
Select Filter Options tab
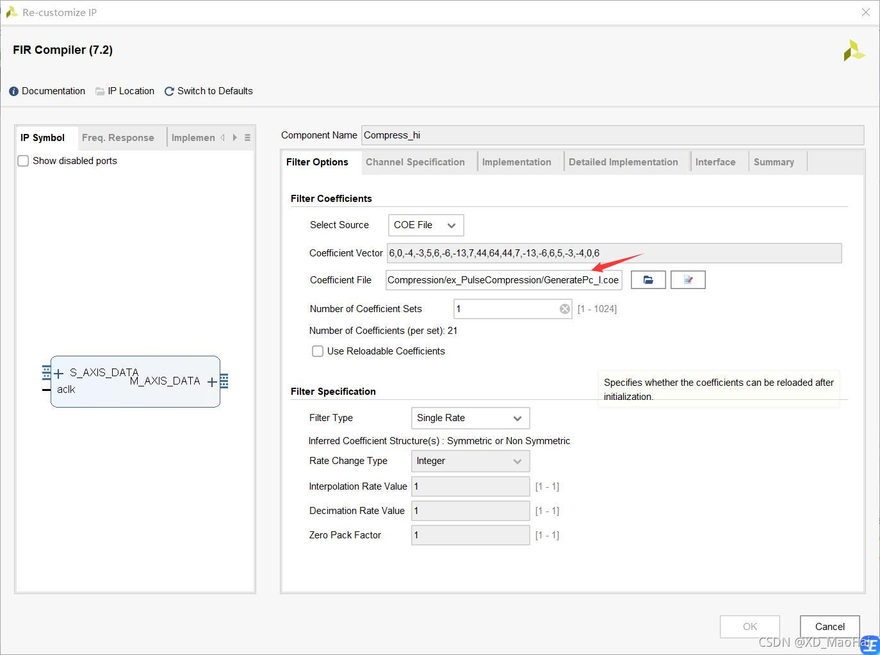coord(318,162)
